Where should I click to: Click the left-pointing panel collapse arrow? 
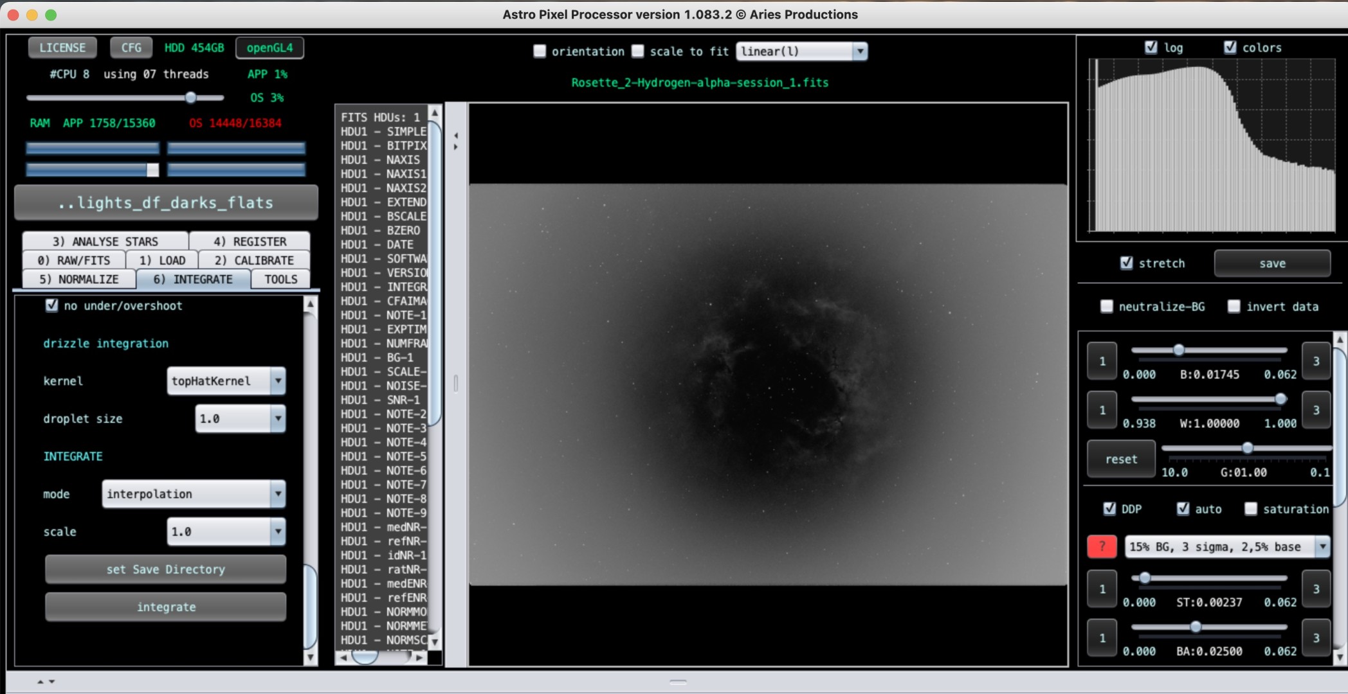[x=455, y=136]
